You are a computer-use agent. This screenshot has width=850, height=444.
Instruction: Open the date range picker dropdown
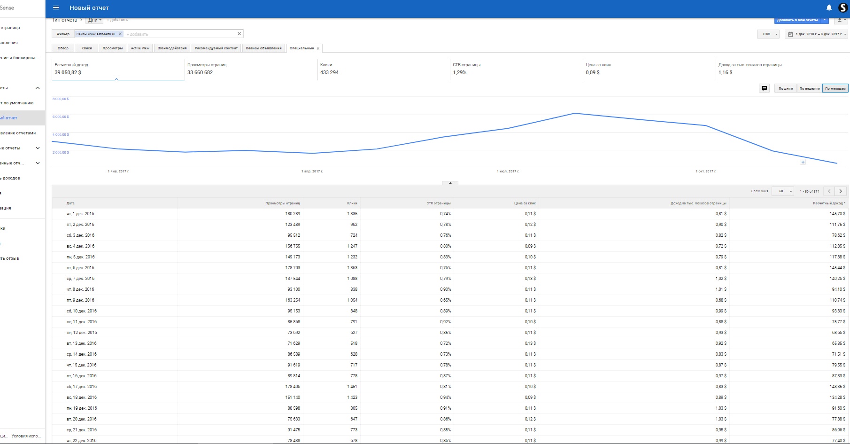(x=816, y=34)
